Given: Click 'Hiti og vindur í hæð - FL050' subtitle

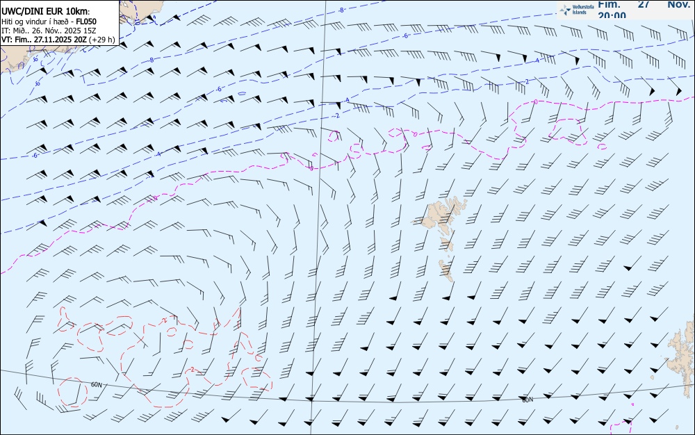Looking at the screenshot, I should [x=49, y=22].
